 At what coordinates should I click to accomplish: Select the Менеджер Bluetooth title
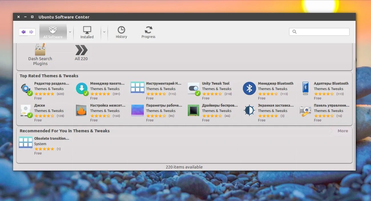tap(276, 84)
